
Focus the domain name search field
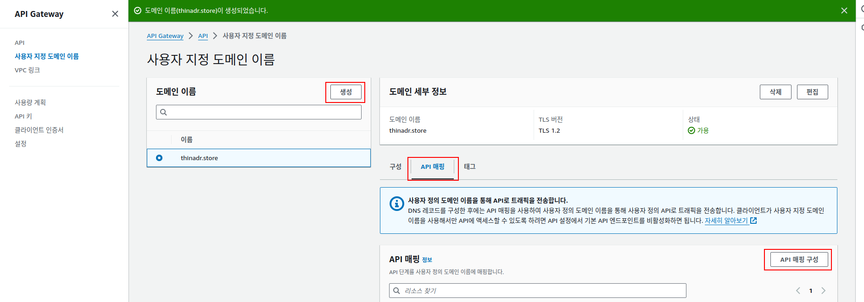click(x=259, y=112)
